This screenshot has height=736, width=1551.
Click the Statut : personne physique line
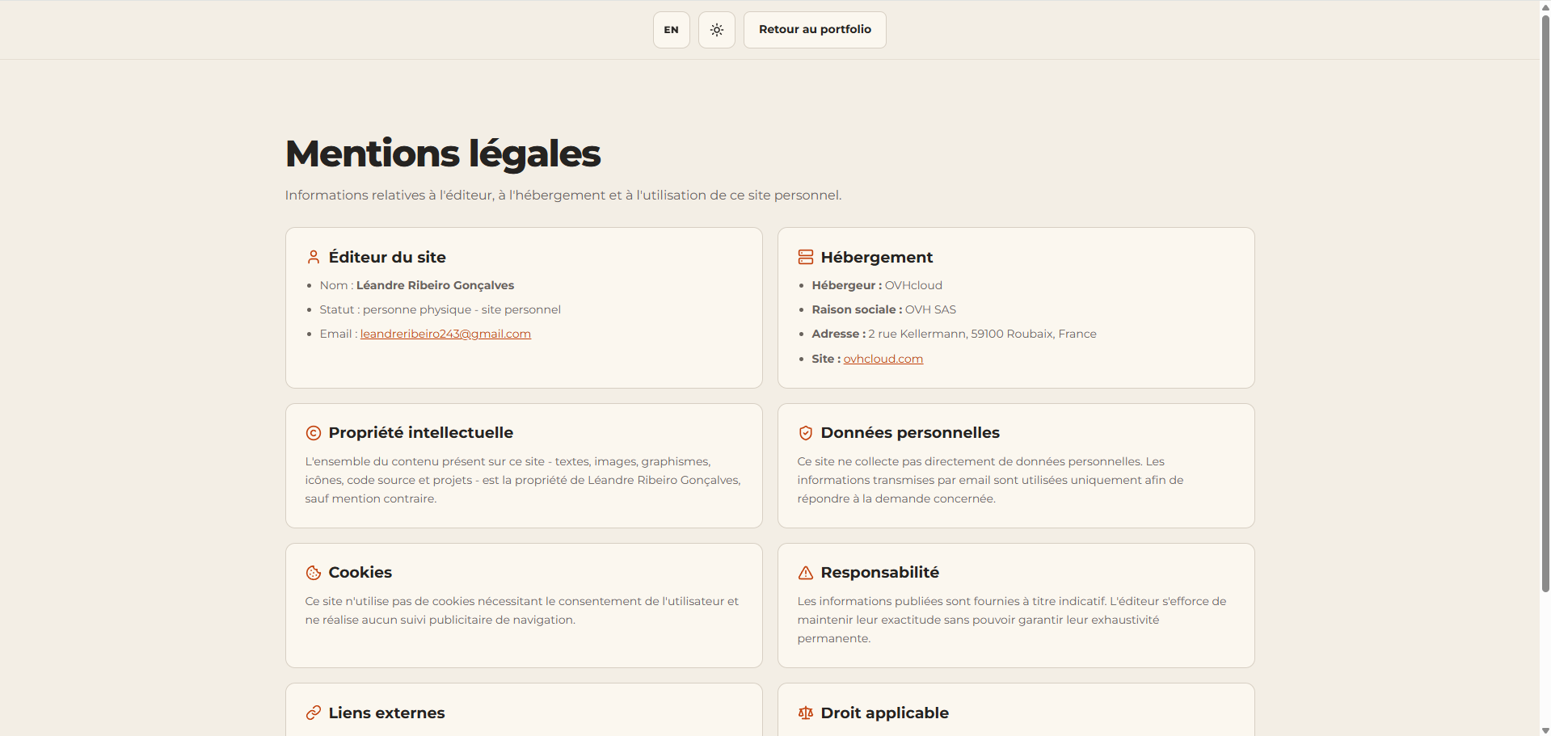pyautogui.click(x=440, y=309)
